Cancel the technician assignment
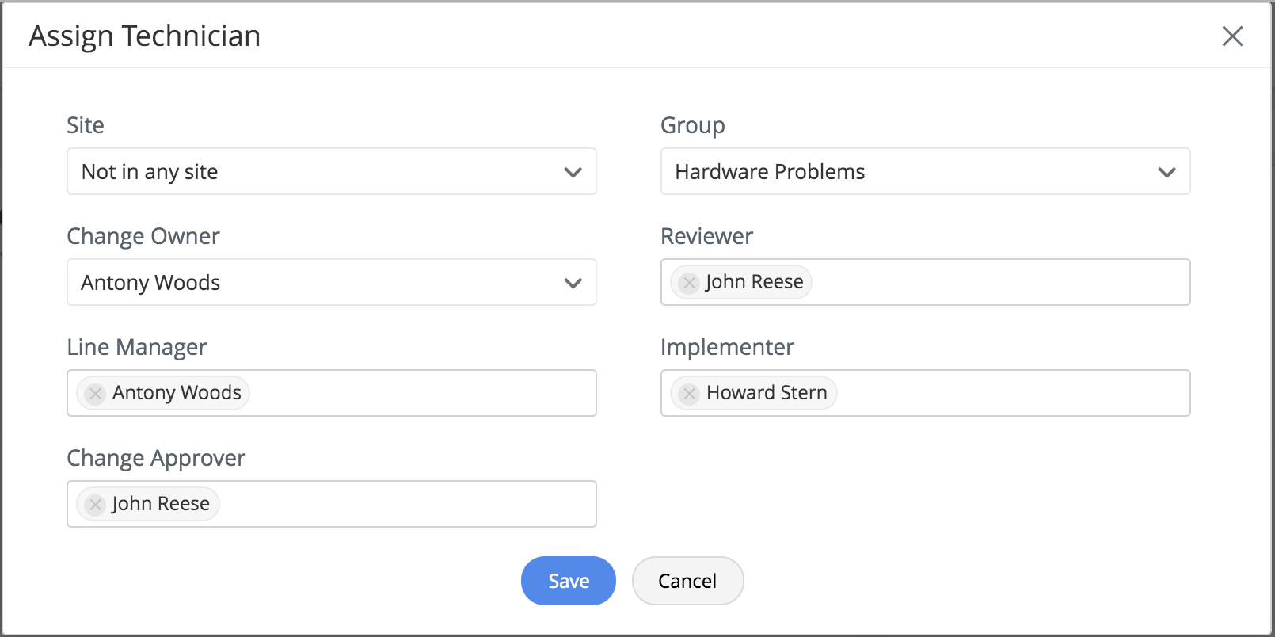The height and width of the screenshot is (637, 1275). [x=687, y=581]
